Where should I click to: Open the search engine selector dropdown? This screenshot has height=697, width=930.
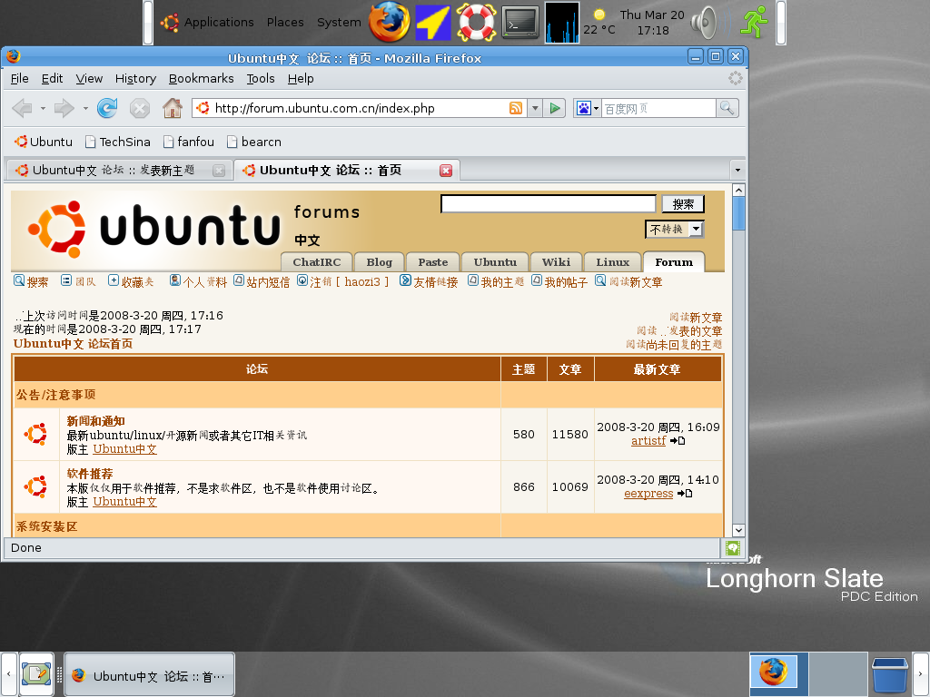[586, 109]
